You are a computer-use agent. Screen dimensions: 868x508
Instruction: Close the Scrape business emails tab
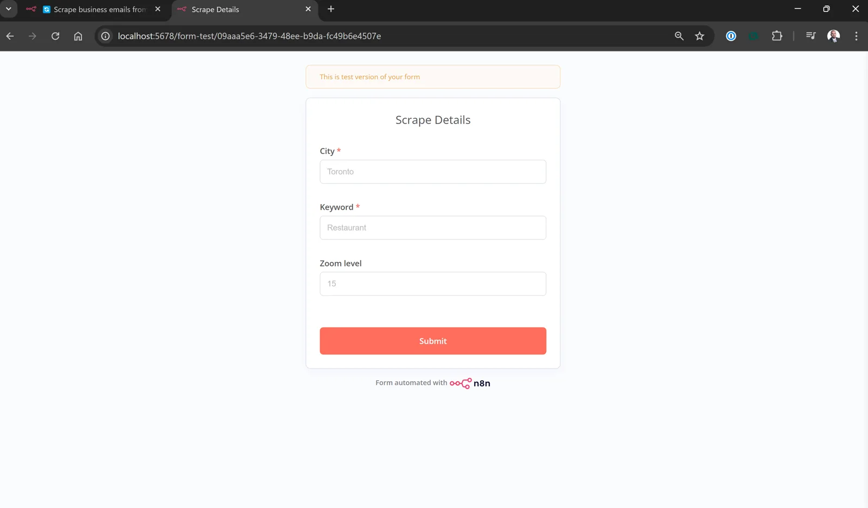(158, 9)
